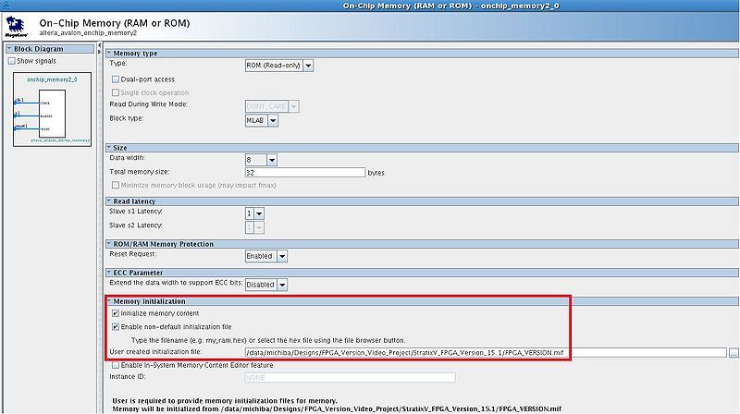Toggle Enable non-default initialization file

pos(116,326)
